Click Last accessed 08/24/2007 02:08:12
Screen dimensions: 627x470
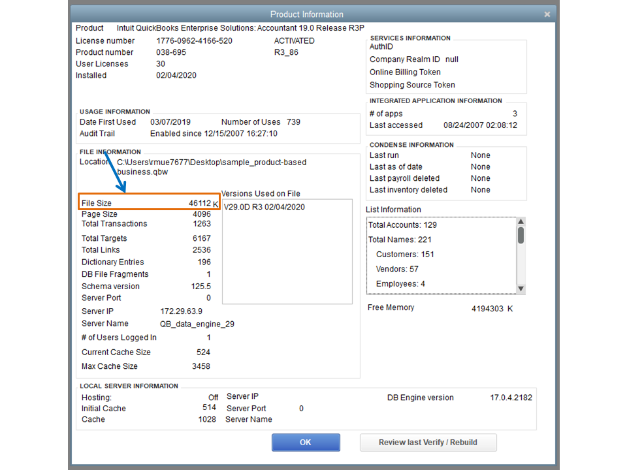click(480, 125)
